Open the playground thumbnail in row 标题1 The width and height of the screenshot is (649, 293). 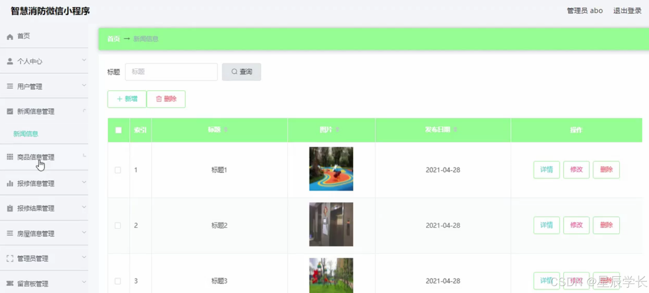point(331,169)
